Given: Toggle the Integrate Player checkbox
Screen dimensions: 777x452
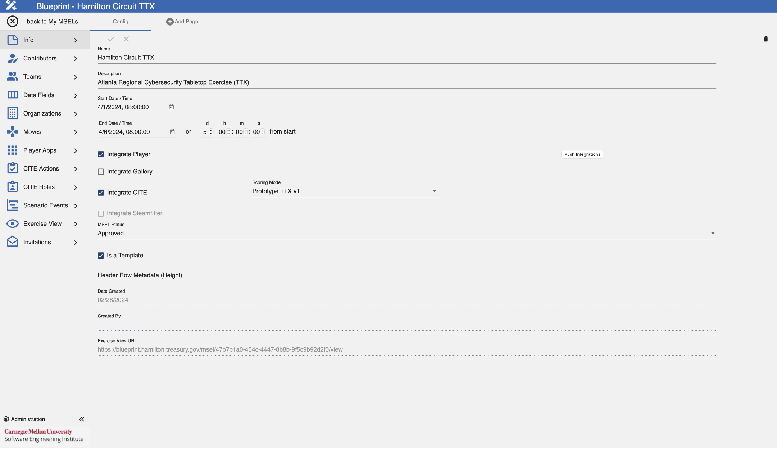Looking at the screenshot, I should pyautogui.click(x=101, y=154).
